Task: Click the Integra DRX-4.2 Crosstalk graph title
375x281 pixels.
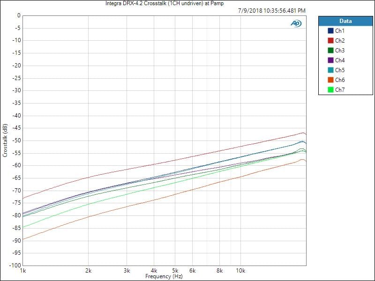Action: tap(165, 3)
